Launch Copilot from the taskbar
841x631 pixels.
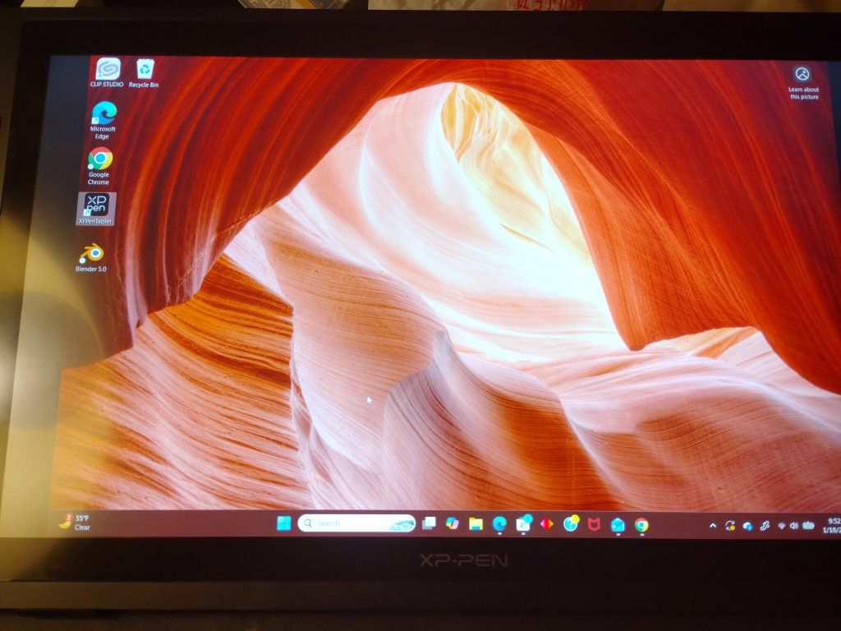point(452,523)
